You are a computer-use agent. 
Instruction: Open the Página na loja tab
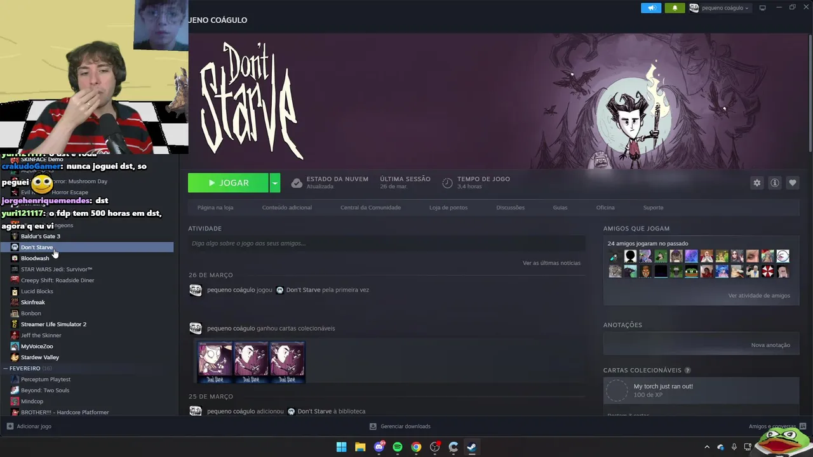(x=215, y=208)
